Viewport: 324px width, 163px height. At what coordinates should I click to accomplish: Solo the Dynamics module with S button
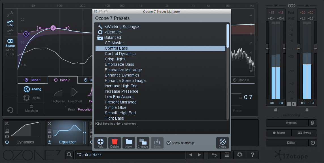[7, 137]
